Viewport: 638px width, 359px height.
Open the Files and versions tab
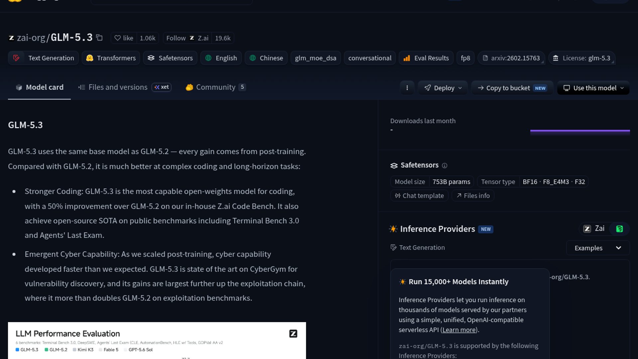click(x=125, y=87)
